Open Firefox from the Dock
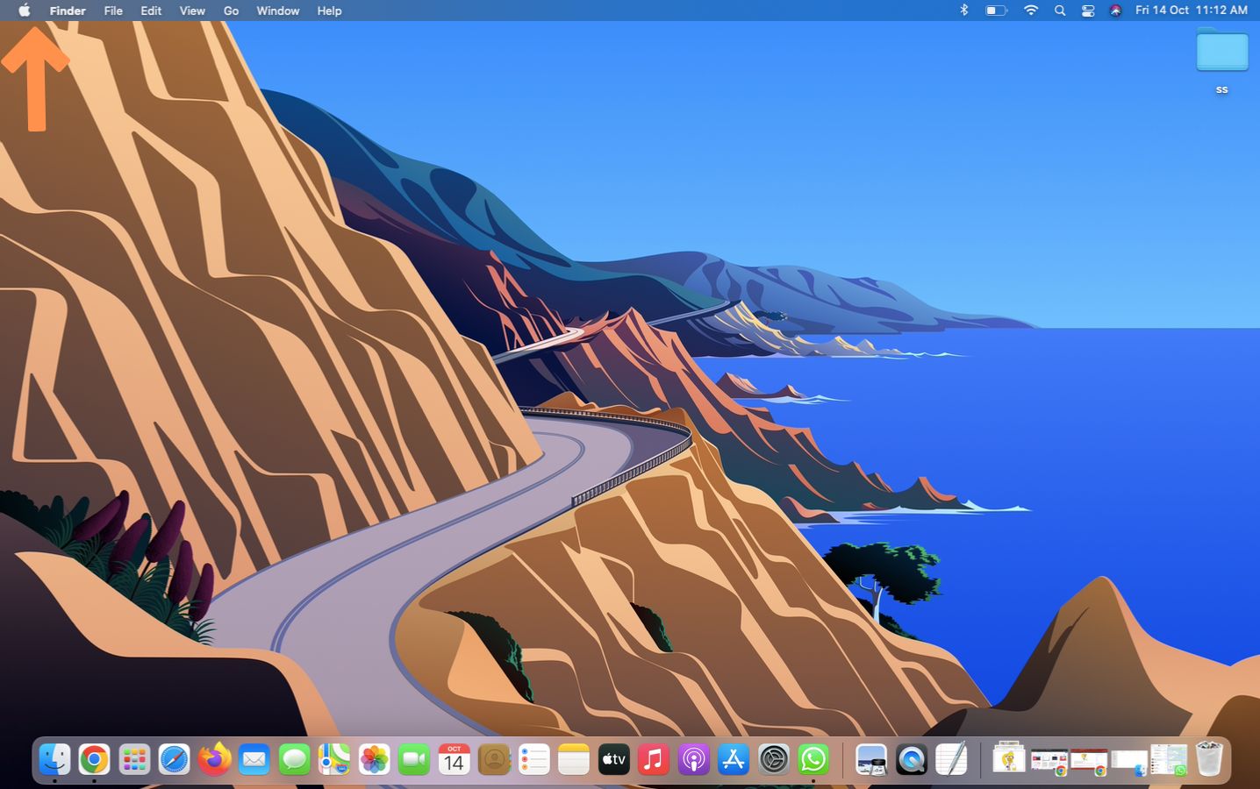1260x789 pixels. [214, 759]
